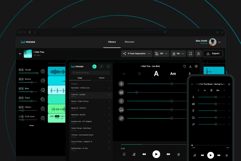Open the Gb key dropdown
Image resolution: width=241 pixels, height=161 pixels.
tap(179, 54)
